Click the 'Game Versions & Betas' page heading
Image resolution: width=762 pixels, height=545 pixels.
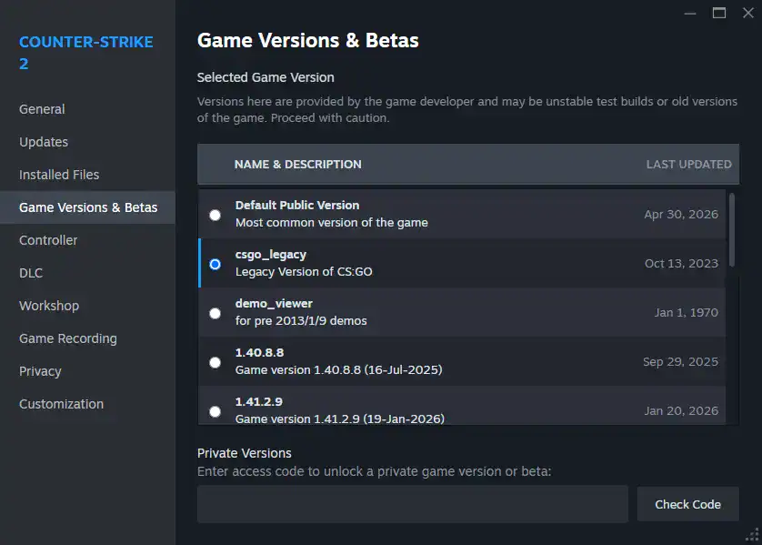pos(307,40)
